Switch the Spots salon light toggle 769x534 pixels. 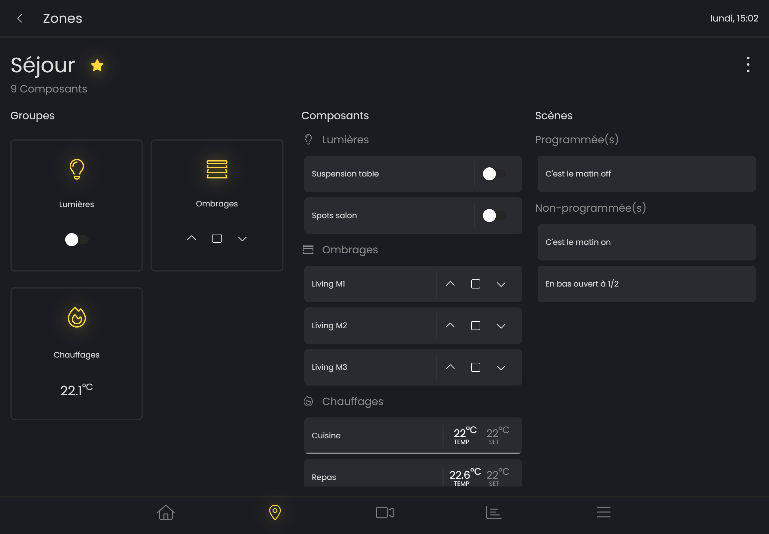click(494, 216)
